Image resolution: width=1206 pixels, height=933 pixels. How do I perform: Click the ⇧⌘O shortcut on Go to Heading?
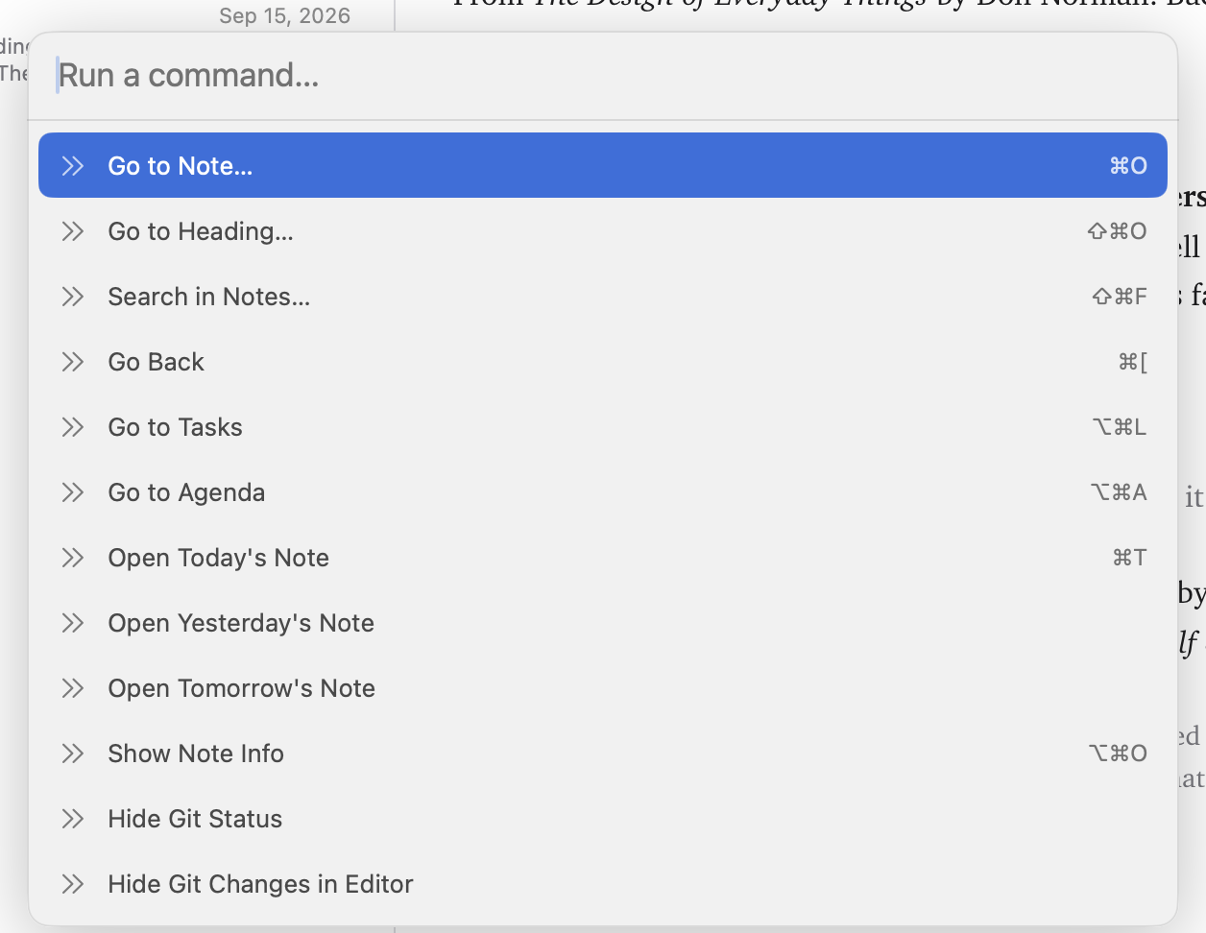pyautogui.click(x=1118, y=231)
